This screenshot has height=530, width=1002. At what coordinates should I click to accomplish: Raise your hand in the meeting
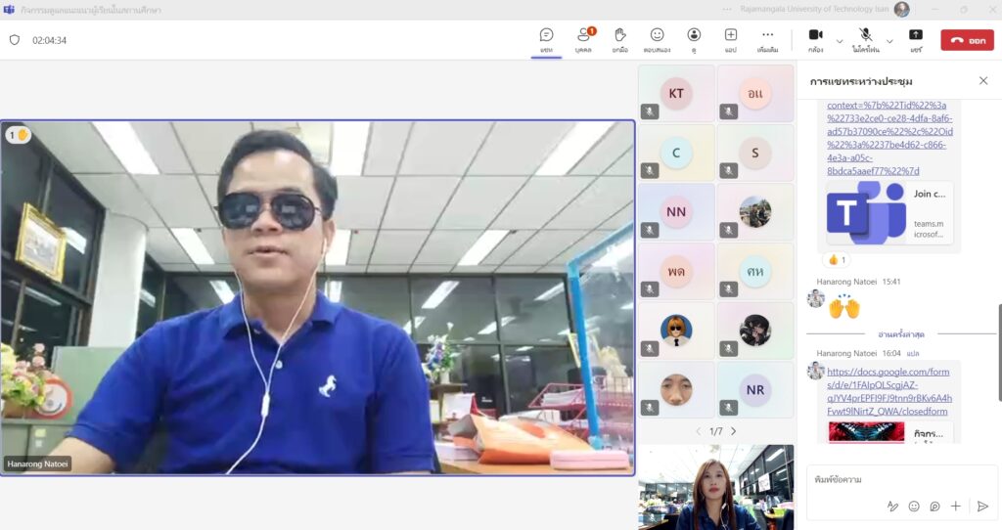[619, 39]
